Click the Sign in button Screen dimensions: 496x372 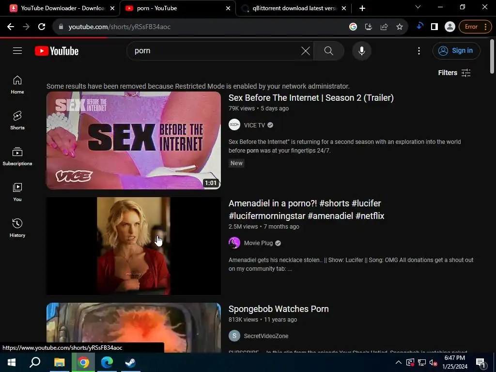pos(456,50)
